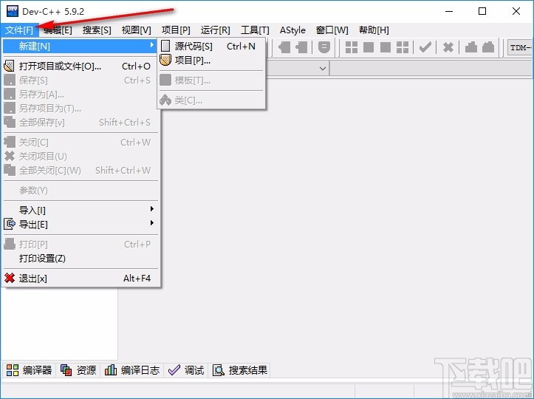Click greyed icon immediately left of shield icon
The width and height of the screenshot is (534, 399).
click(301, 47)
